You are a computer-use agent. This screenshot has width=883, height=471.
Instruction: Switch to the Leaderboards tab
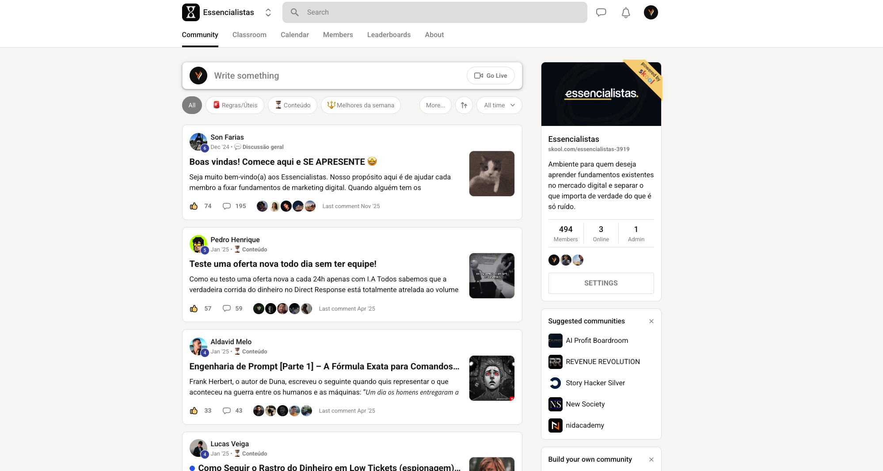pyautogui.click(x=389, y=35)
